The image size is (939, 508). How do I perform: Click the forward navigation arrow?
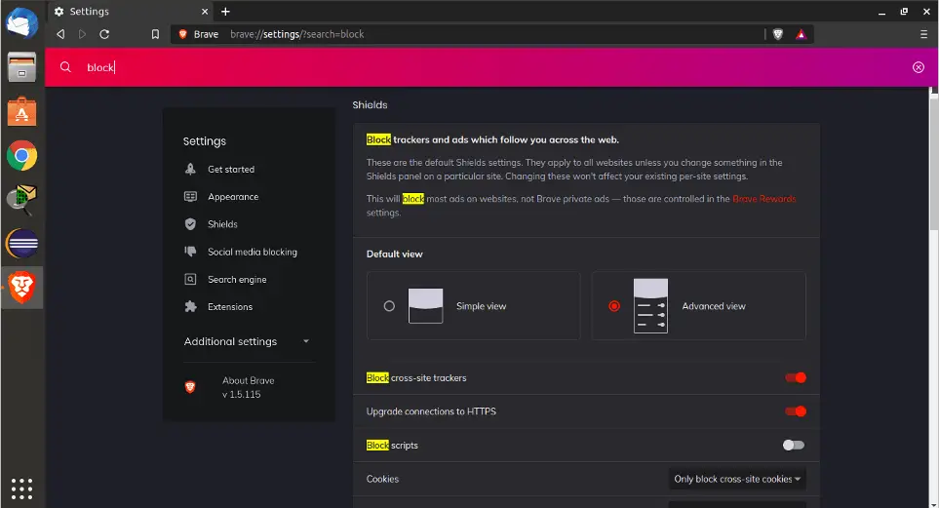coord(82,34)
